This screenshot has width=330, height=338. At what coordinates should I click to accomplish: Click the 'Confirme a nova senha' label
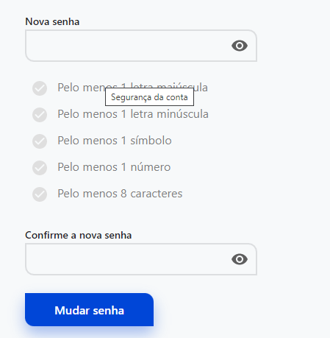pos(79,235)
